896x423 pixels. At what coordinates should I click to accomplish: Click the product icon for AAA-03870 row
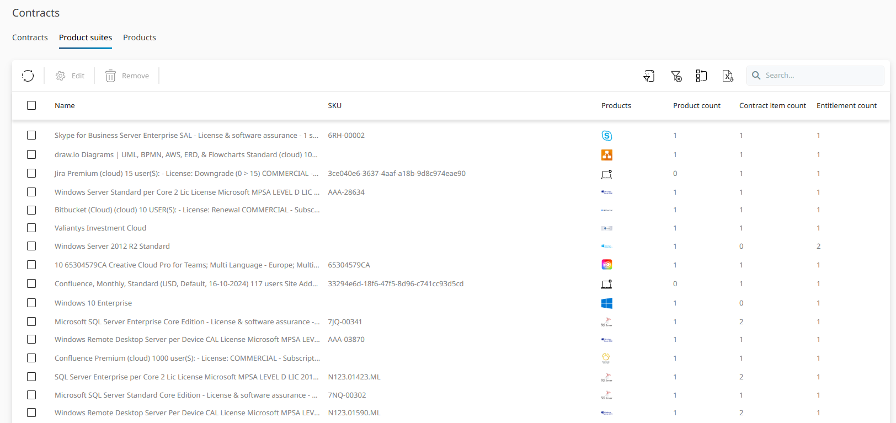tap(607, 340)
